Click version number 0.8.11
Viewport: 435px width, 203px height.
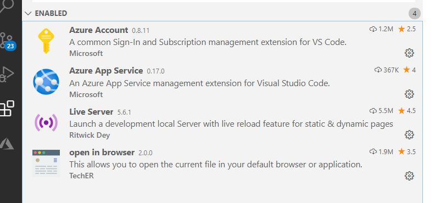141,31
